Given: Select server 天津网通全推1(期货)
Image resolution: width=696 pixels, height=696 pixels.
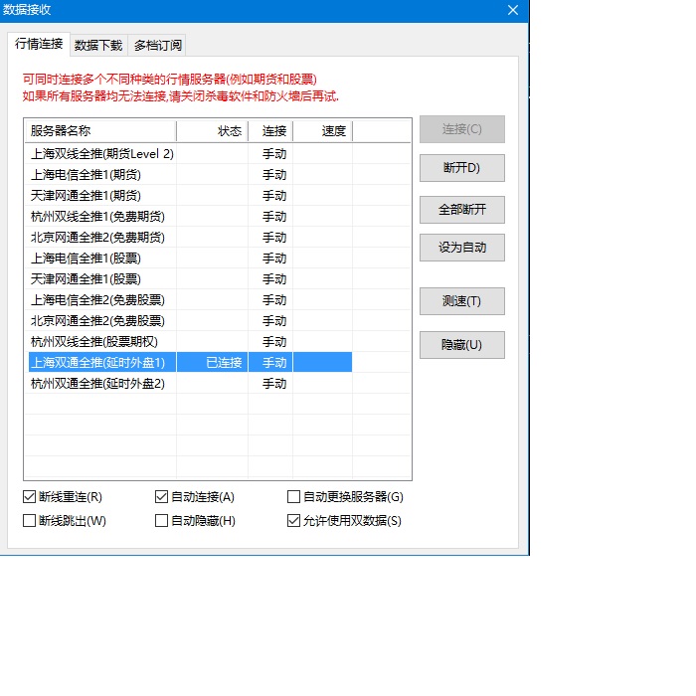Looking at the screenshot, I should [86, 196].
